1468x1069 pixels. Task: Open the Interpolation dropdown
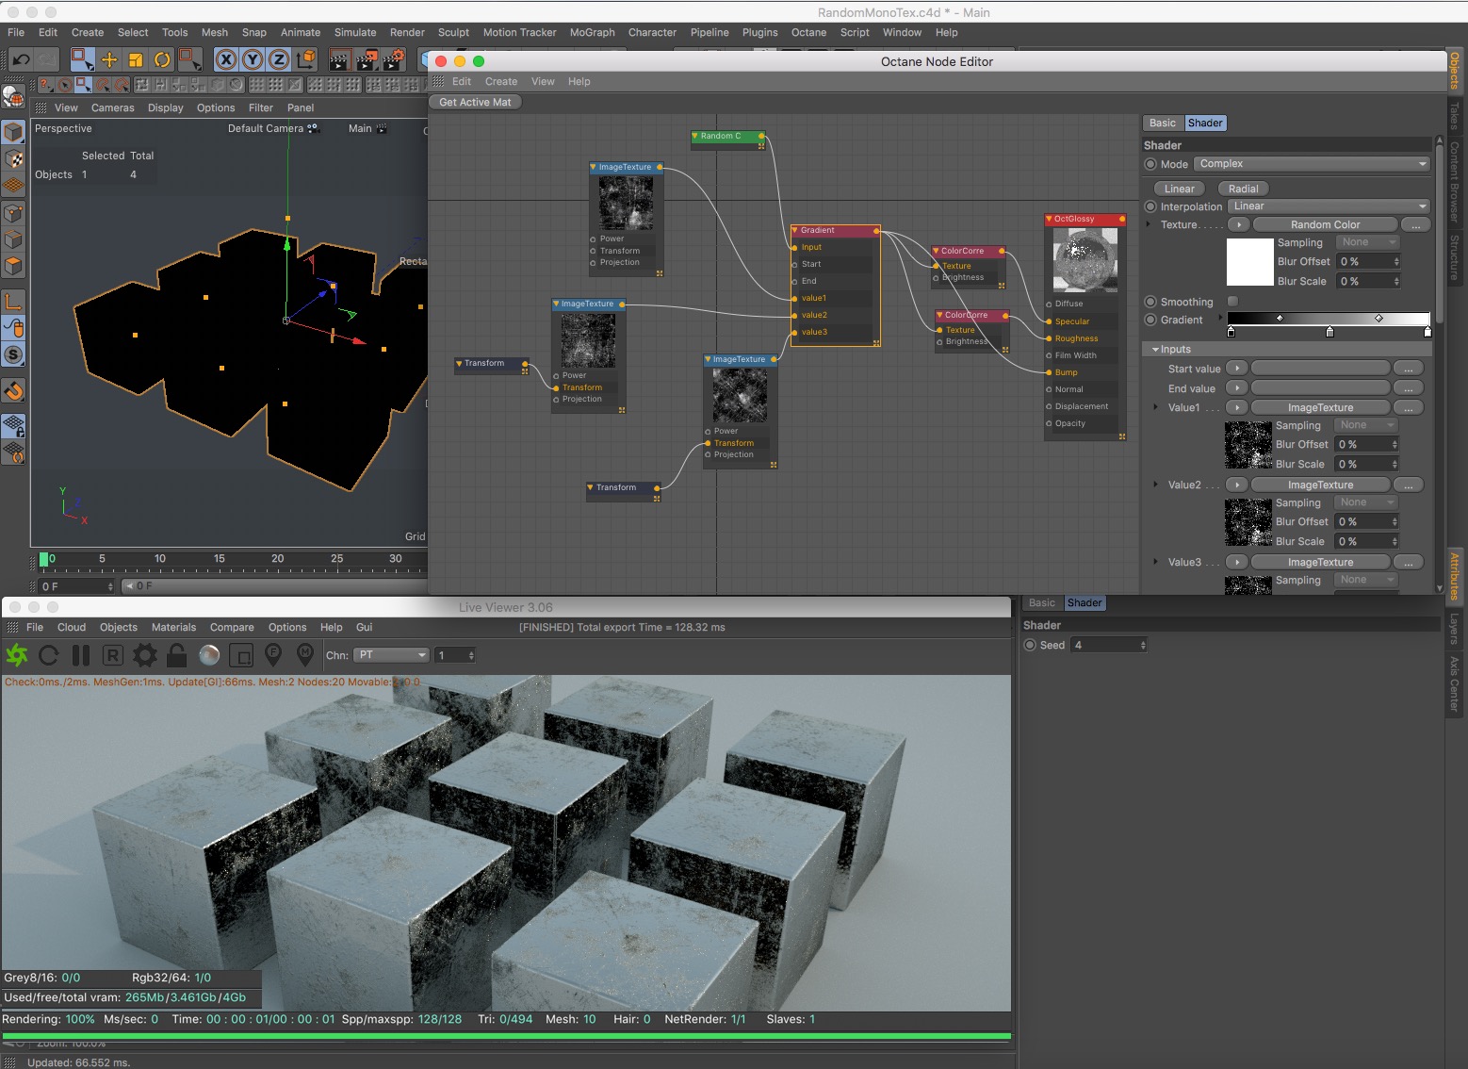pos(1329,206)
